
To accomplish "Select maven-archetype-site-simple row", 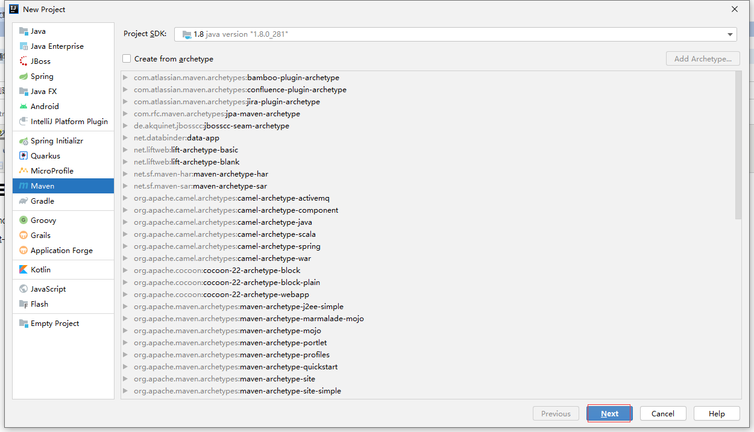I will [427, 391].
